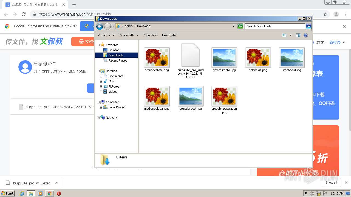
Task: Expand the Local Disk (C:) node
Action: tap(101, 107)
